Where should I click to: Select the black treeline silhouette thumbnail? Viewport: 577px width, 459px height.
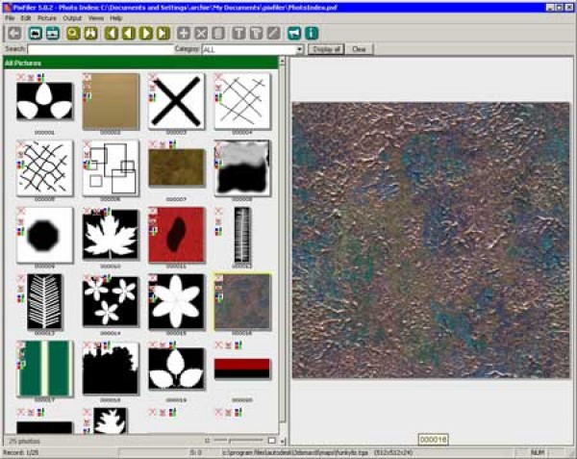click(x=111, y=369)
